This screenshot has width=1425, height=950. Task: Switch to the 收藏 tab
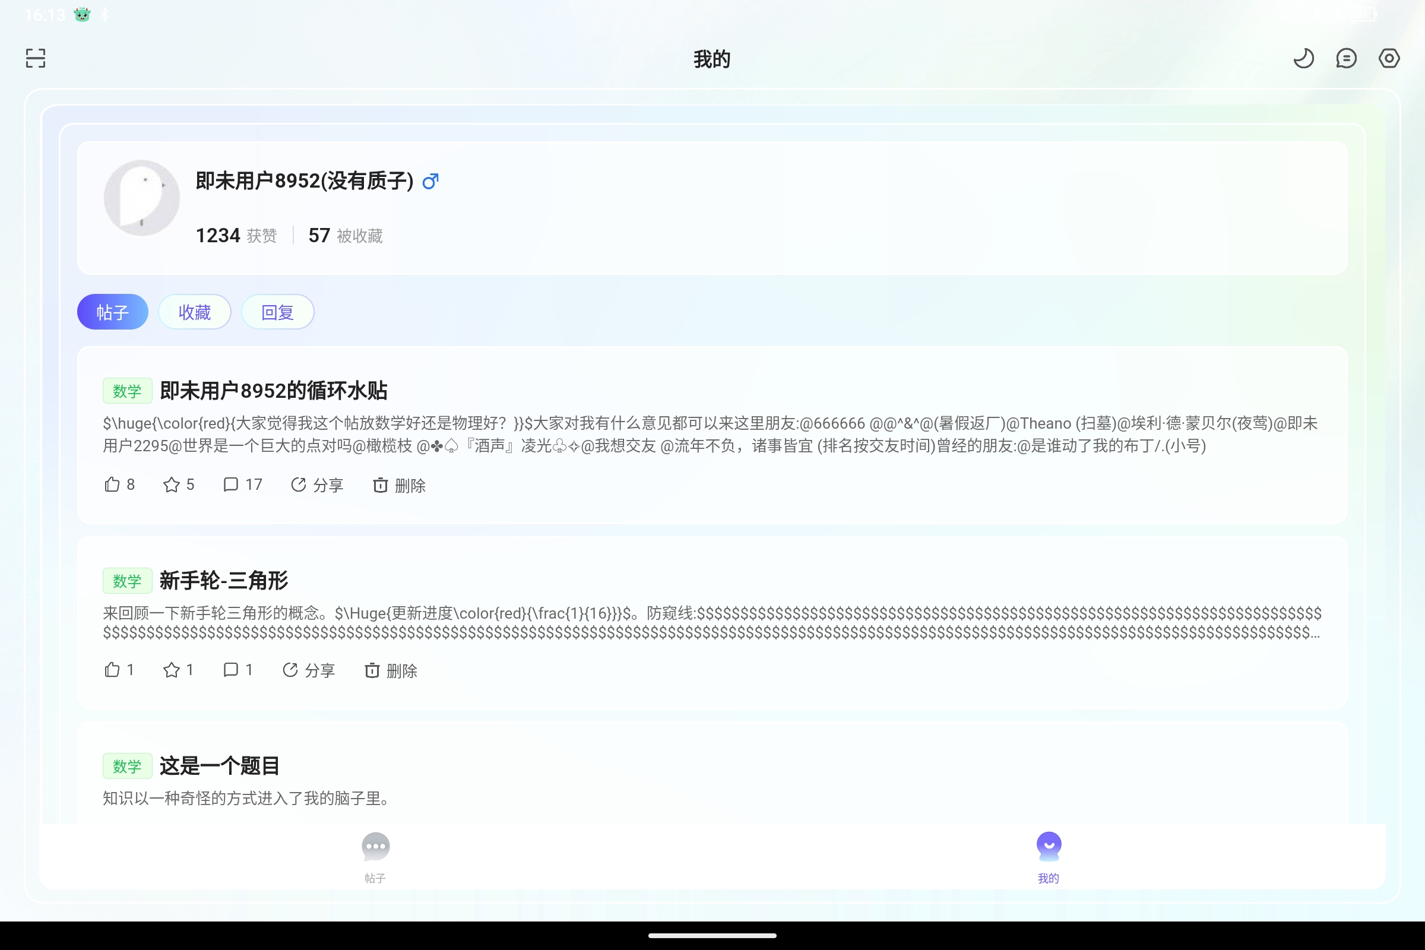coord(195,312)
